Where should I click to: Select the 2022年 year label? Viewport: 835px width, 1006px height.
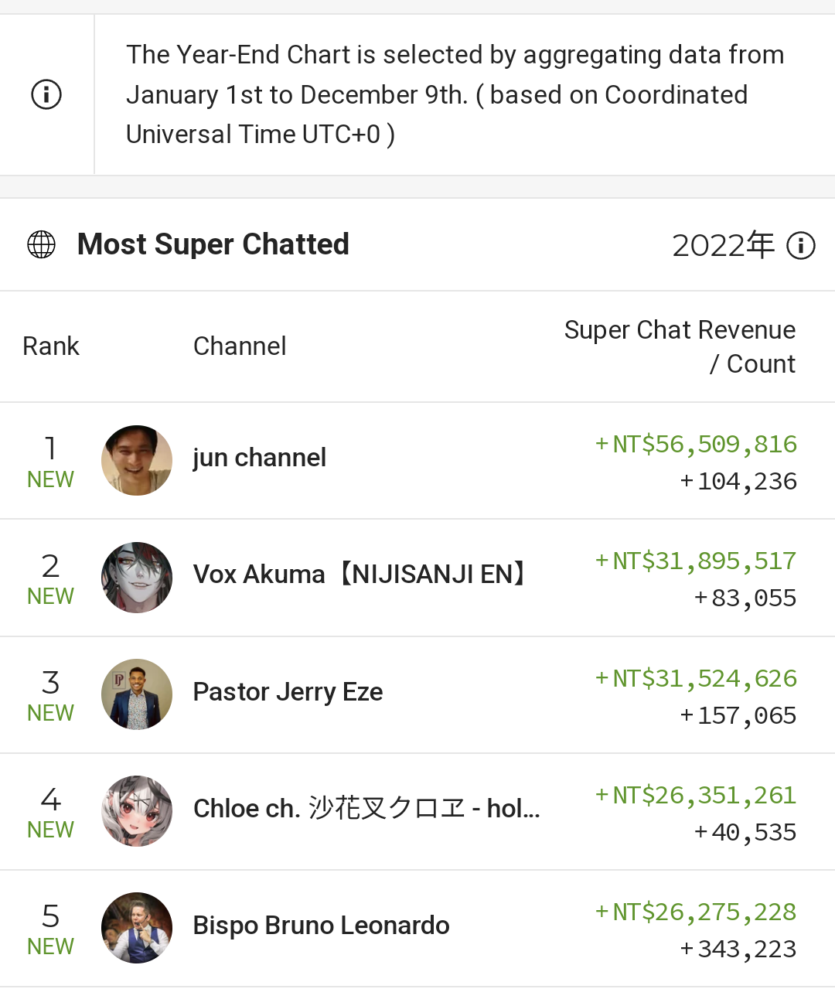723,246
